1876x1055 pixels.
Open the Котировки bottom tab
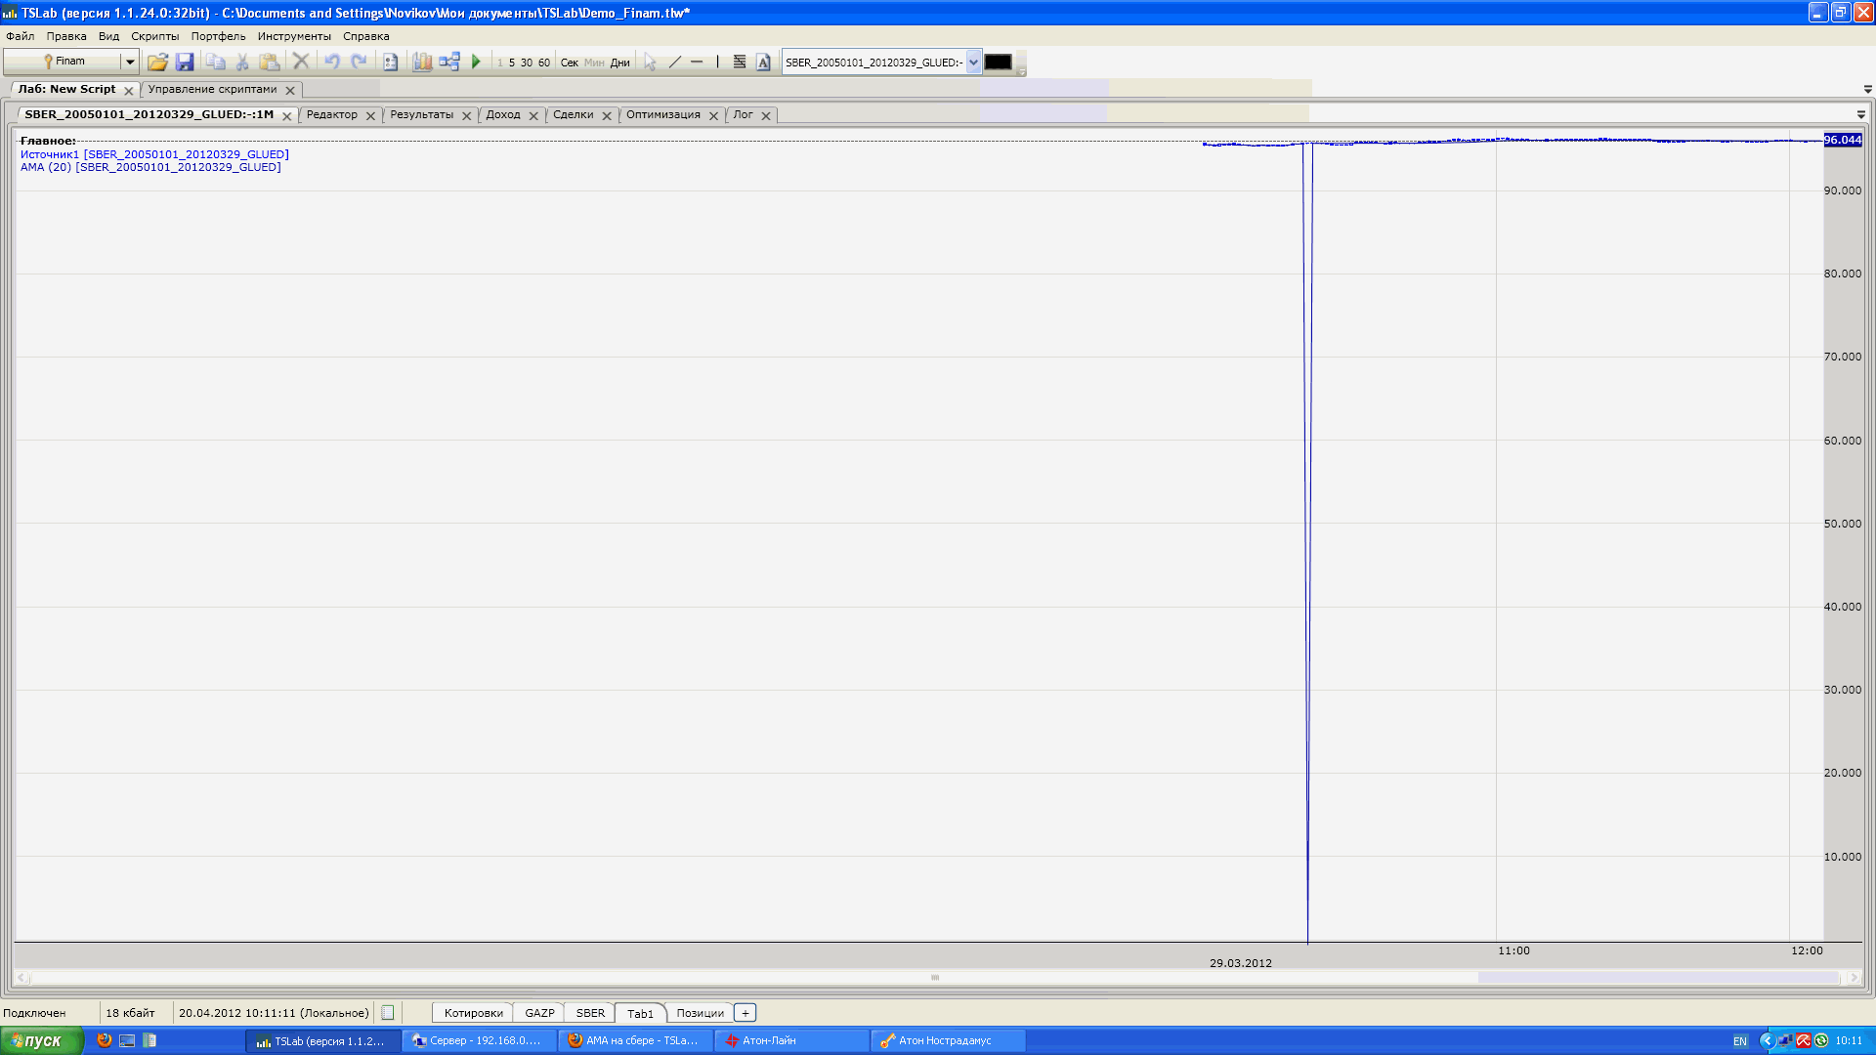click(473, 1013)
